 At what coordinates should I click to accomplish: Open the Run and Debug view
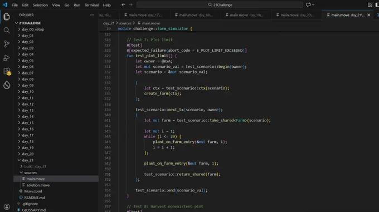(7, 58)
